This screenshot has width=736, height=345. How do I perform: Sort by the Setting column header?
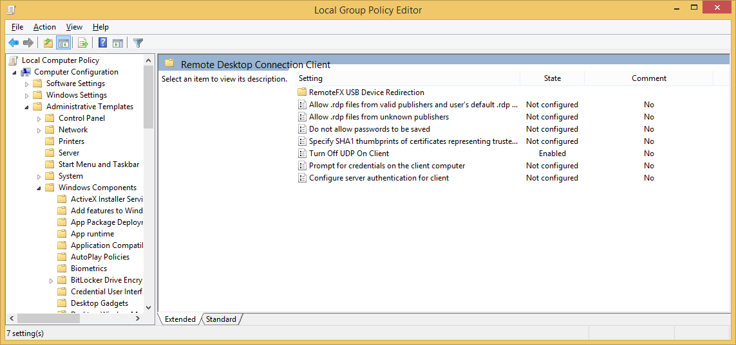point(408,78)
